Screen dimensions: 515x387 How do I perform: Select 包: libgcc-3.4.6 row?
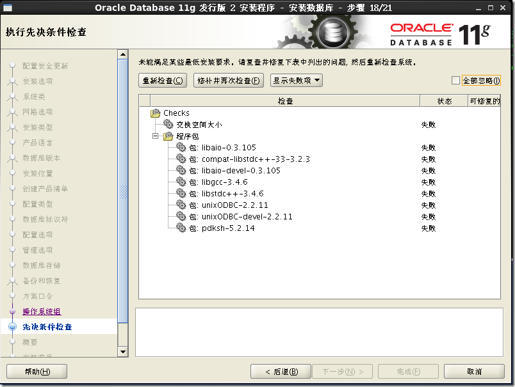(x=320, y=182)
